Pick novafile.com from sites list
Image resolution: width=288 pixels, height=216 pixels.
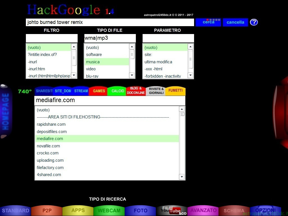coord(107,146)
